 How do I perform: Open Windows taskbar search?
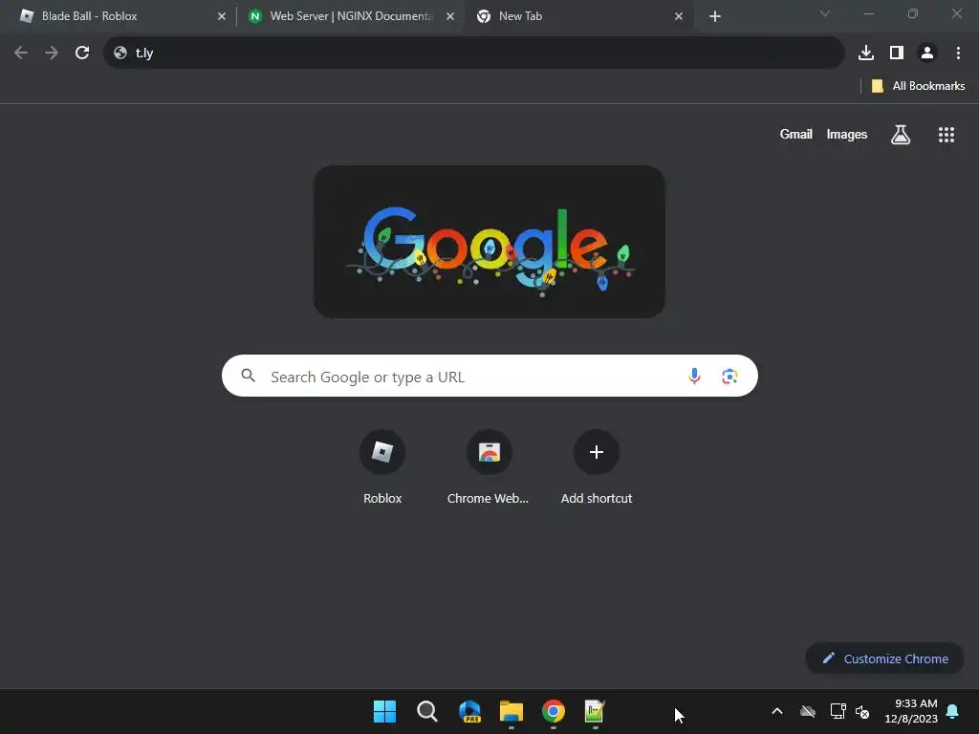click(427, 711)
